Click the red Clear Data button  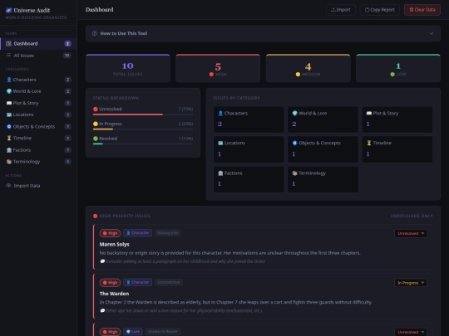point(422,10)
